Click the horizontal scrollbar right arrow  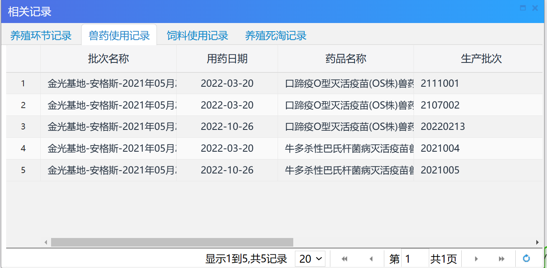[537, 243]
